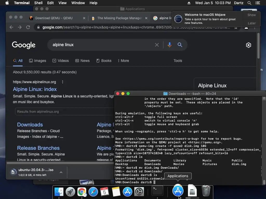Viewport: 266px width, 199px height.
Task: Open Applications folder stack in Dock
Action: 178,191
